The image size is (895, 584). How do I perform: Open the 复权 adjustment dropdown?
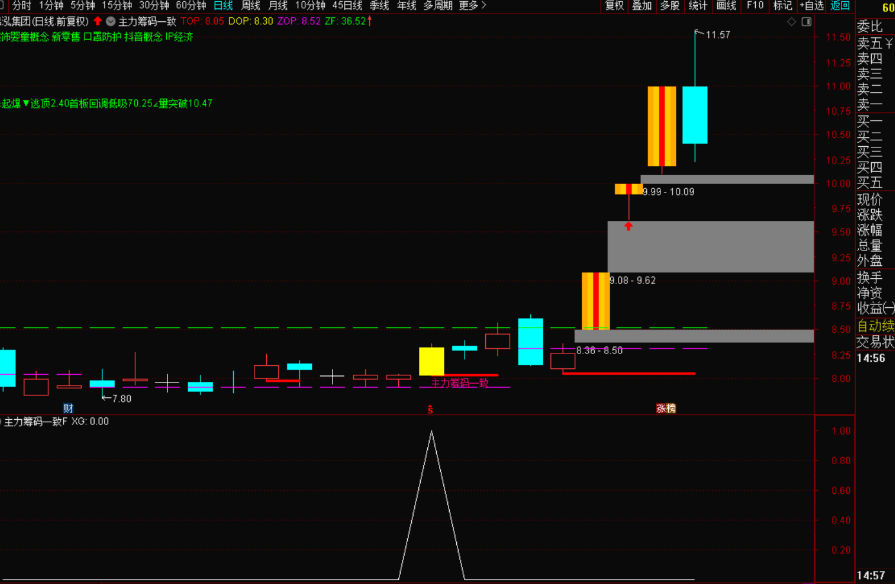pos(614,6)
